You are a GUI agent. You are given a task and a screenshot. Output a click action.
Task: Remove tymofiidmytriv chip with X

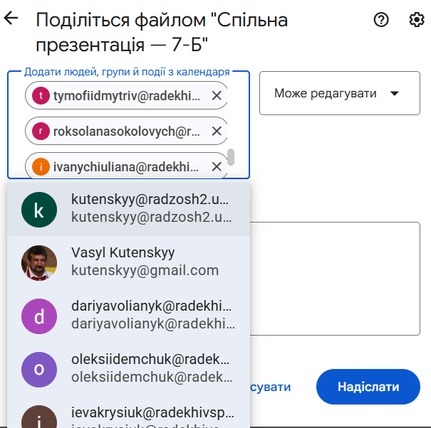pos(217,96)
